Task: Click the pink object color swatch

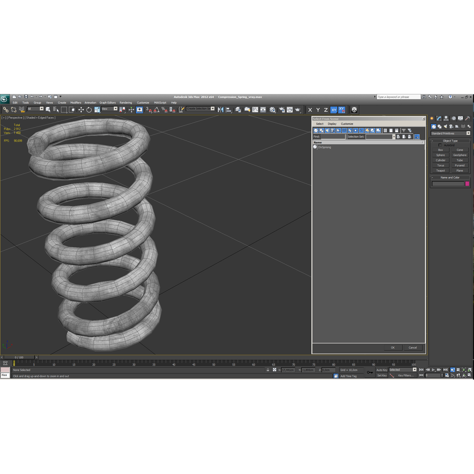Action: (x=467, y=184)
